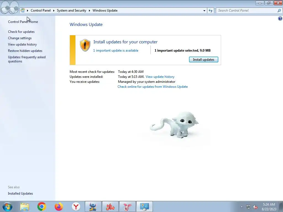Open Check online for updates from Windows Update
Viewport: 283px width, 212px height.
tap(153, 86)
